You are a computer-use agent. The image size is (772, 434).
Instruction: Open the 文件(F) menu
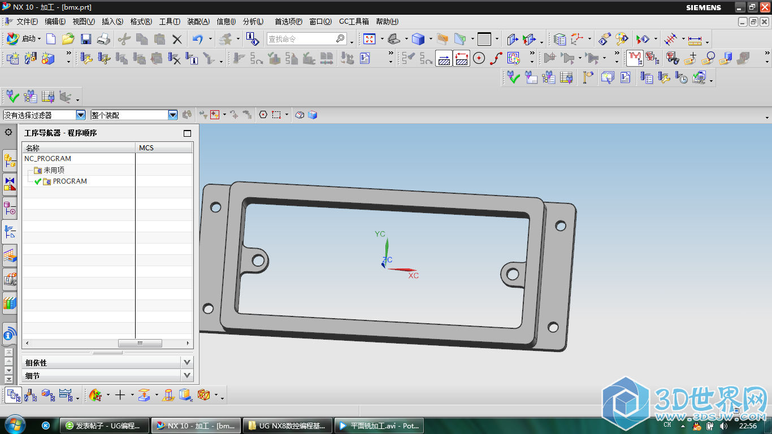coord(27,21)
